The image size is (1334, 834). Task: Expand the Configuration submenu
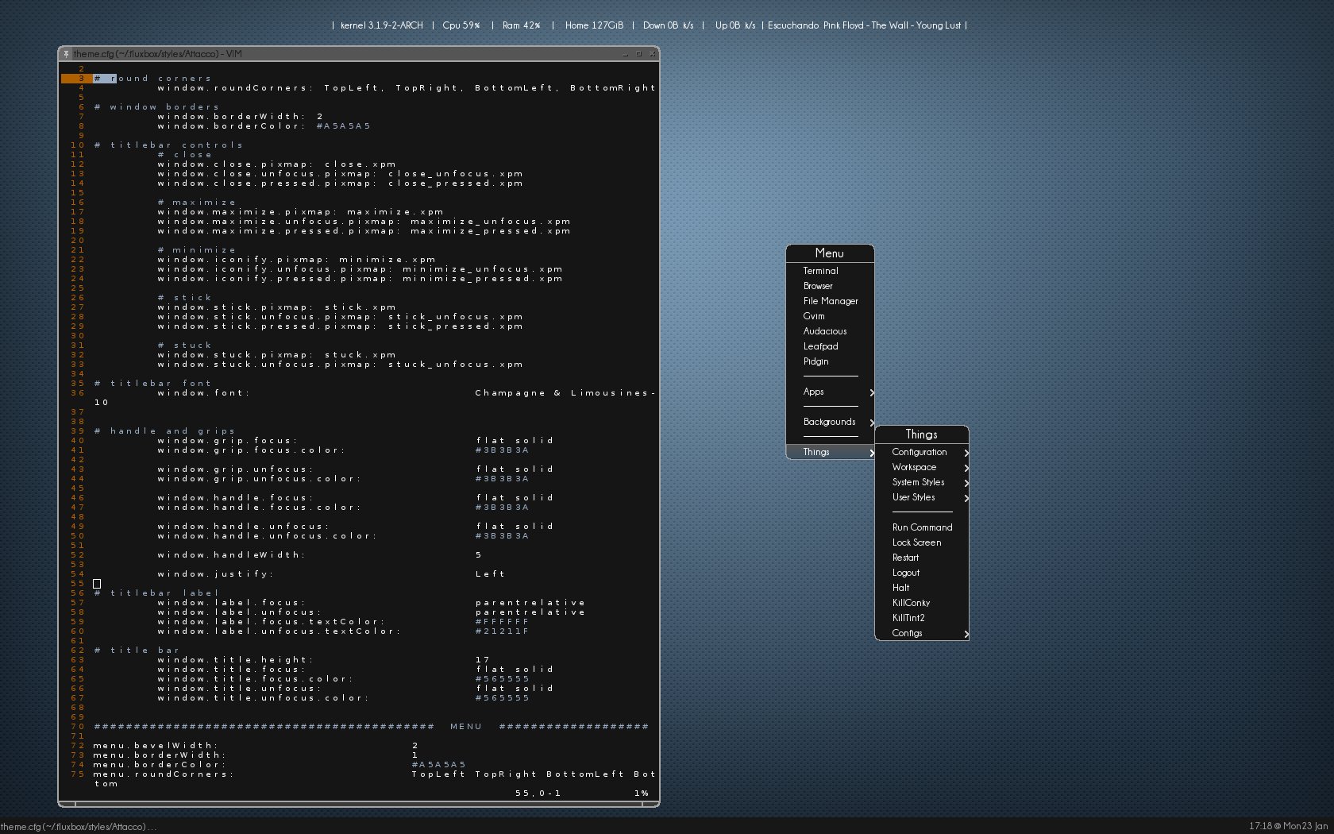922,452
